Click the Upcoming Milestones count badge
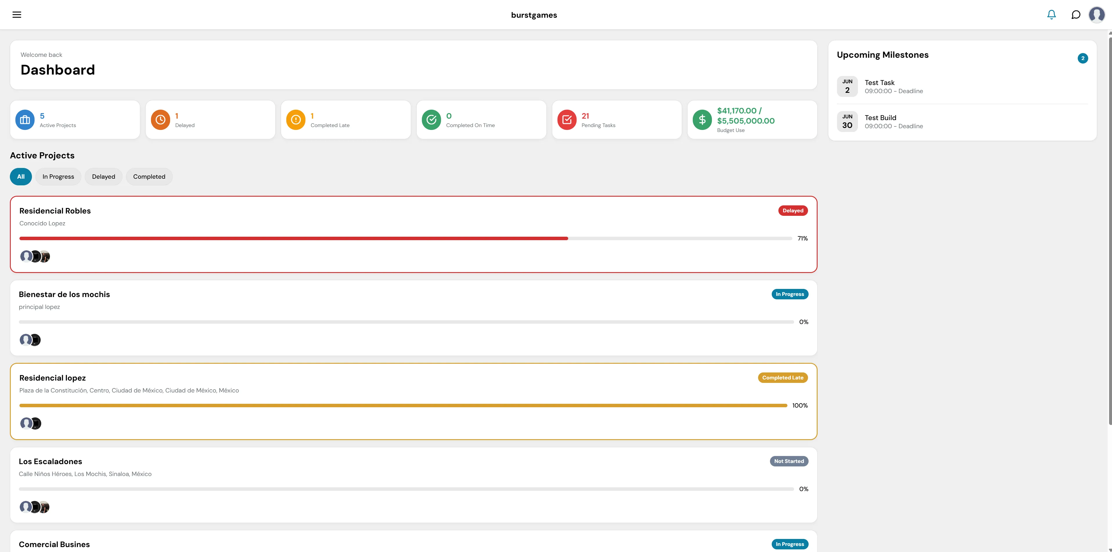 [x=1083, y=58]
